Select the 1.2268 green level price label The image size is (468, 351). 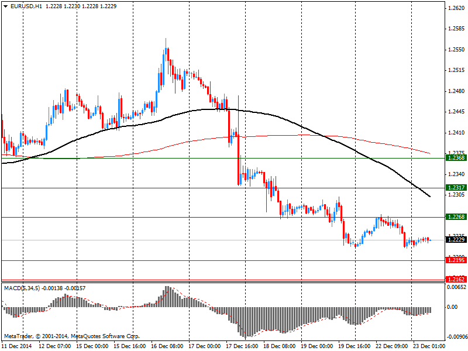coord(456,217)
